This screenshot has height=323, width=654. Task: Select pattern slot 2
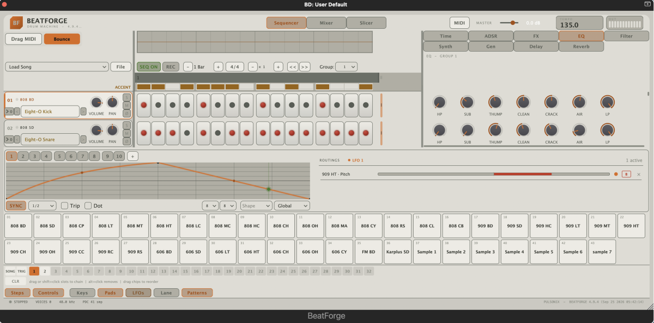45,271
